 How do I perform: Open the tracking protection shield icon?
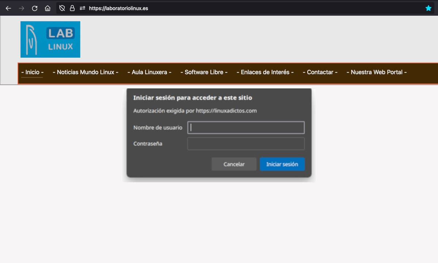coord(62,8)
